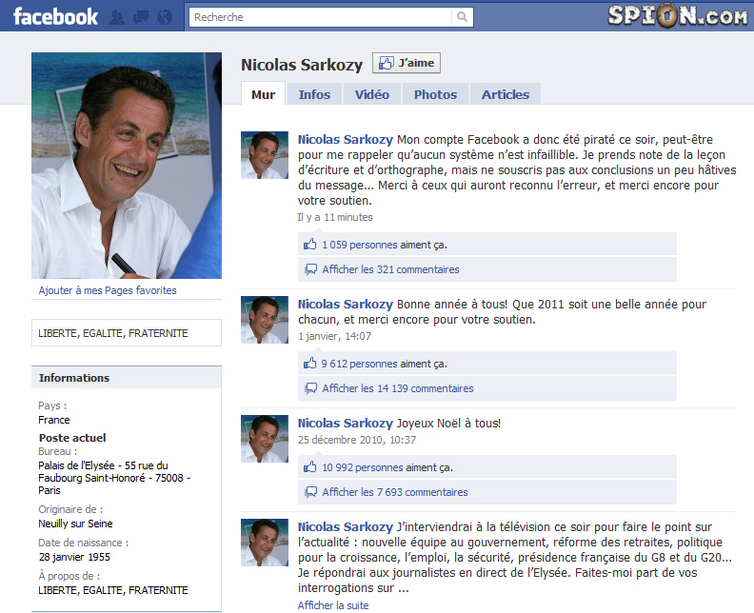Screen dimensions: 754x613
Task: Click Ajouter à mes Pages favorites link
Action: click(x=108, y=290)
